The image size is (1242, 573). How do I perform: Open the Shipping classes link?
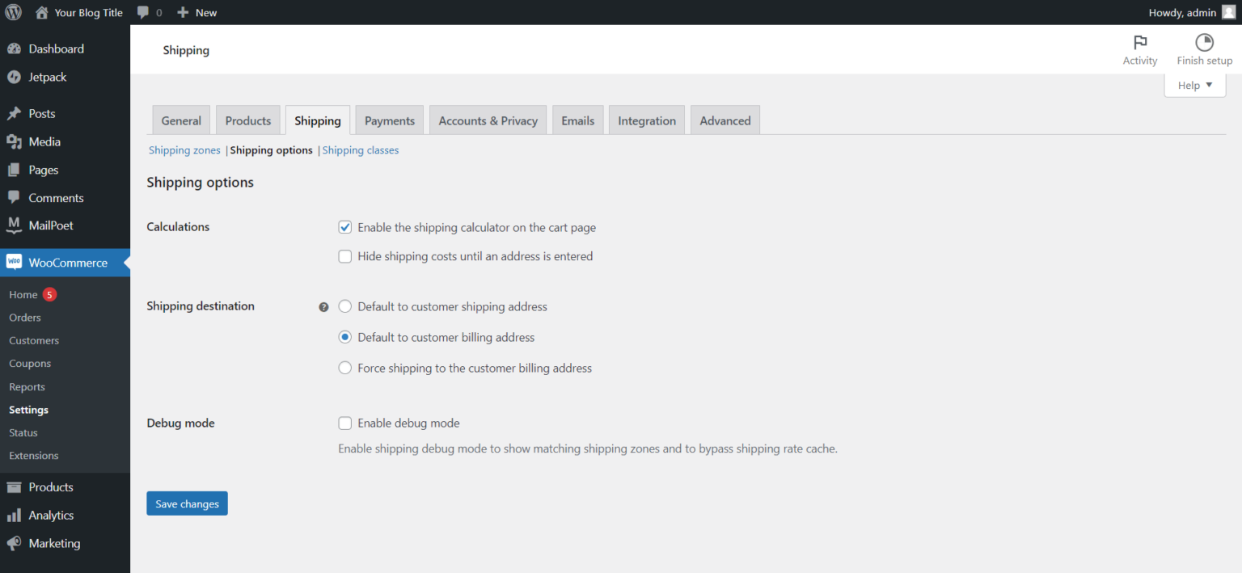click(x=360, y=150)
